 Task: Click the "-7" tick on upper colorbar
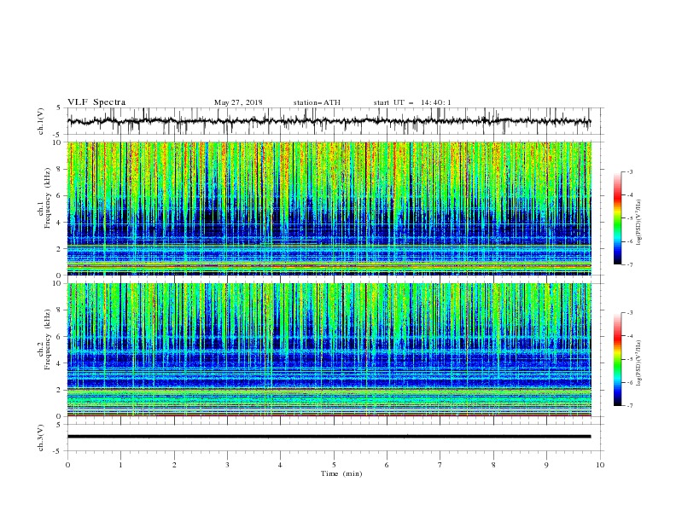click(630, 264)
